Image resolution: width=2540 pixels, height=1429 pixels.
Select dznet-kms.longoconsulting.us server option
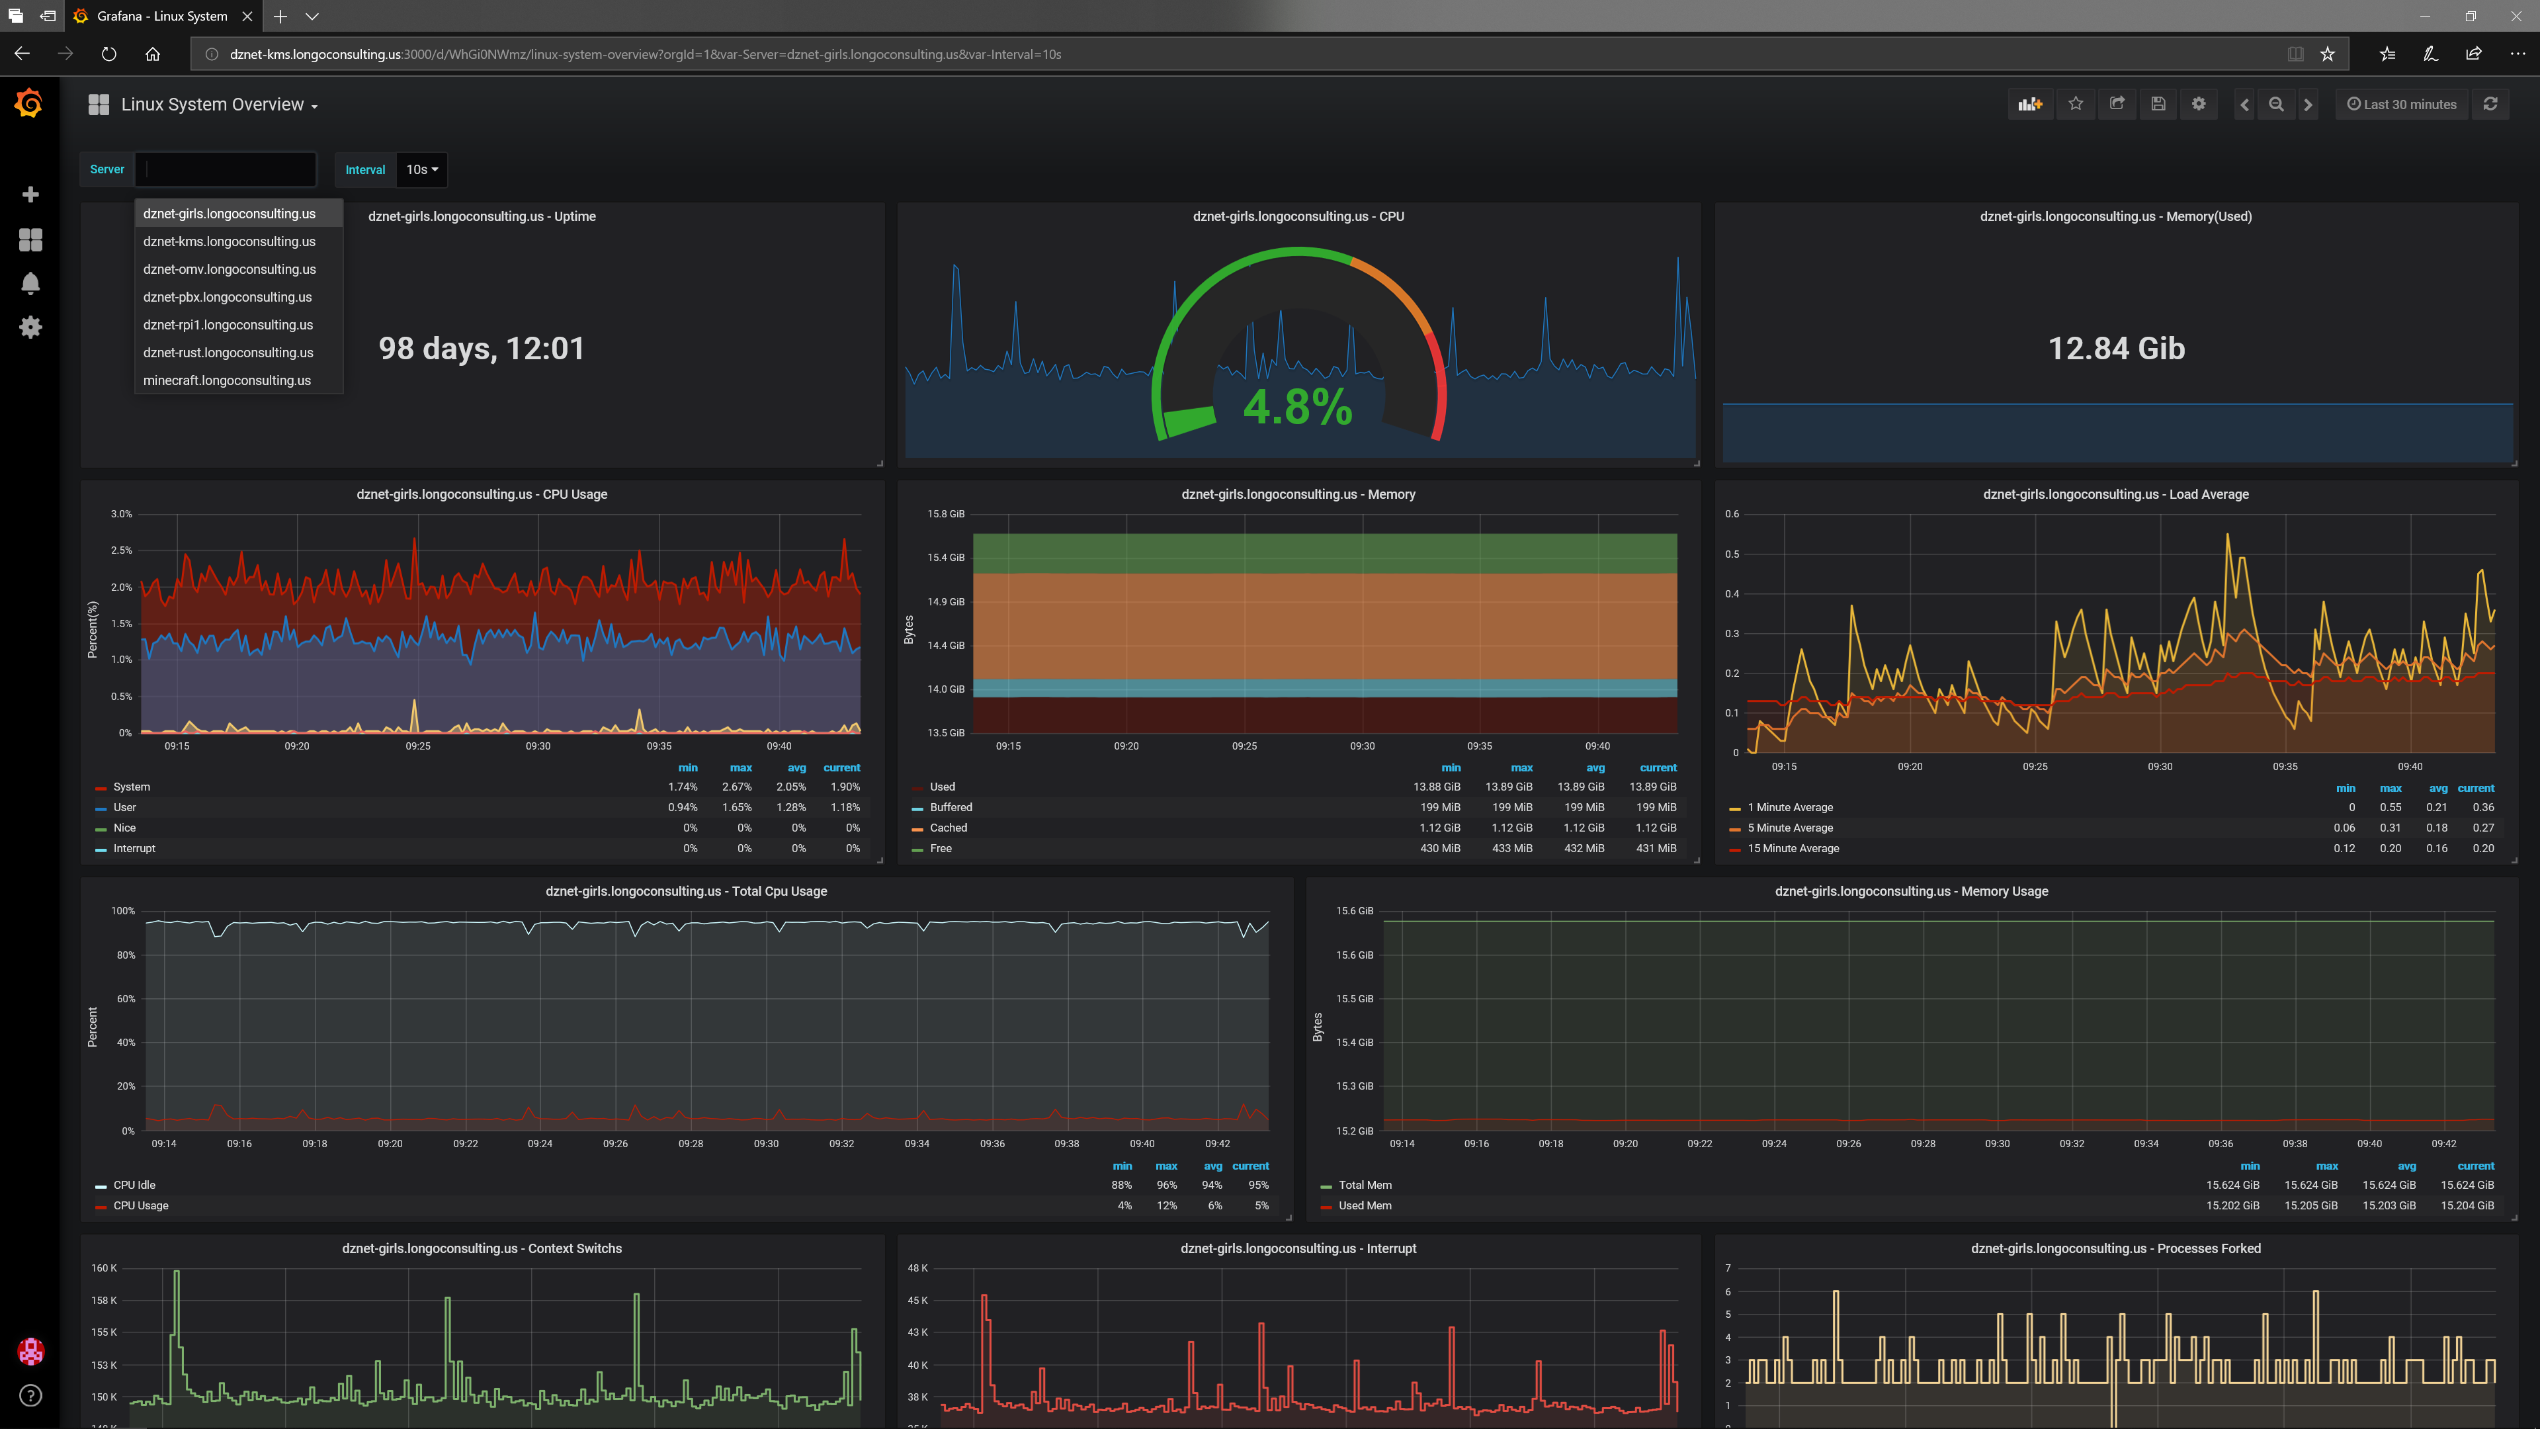point(239,241)
